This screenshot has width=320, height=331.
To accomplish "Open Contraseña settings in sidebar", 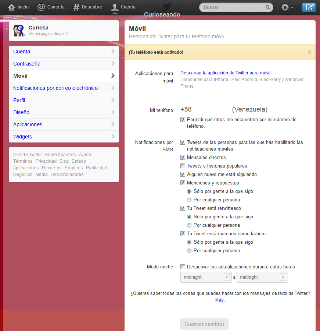I will pyautogui.click(x=64, y=64).
